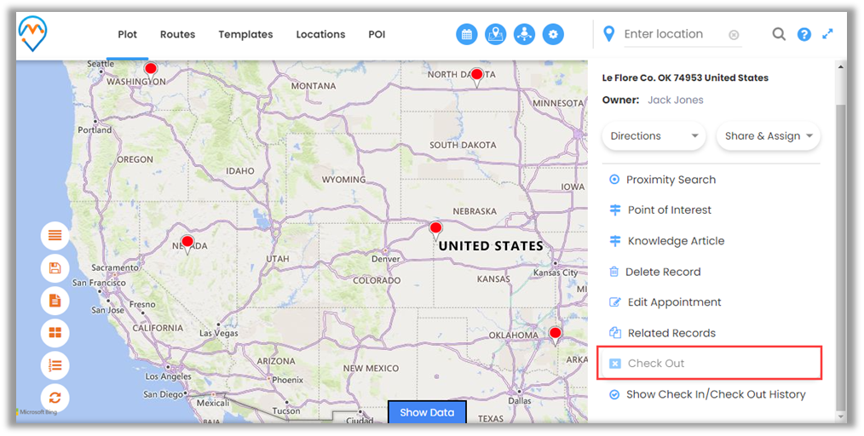
Task: Select Show Check In/Check Out History
Action: pyautogui.click(x=715, y=394)
